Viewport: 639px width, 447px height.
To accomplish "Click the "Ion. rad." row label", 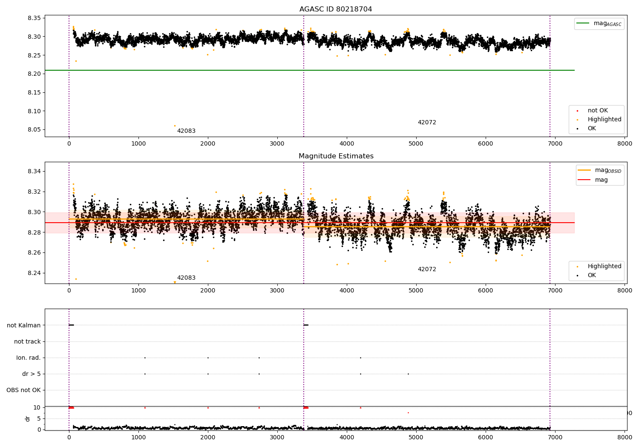I will [x=29, y=358].
